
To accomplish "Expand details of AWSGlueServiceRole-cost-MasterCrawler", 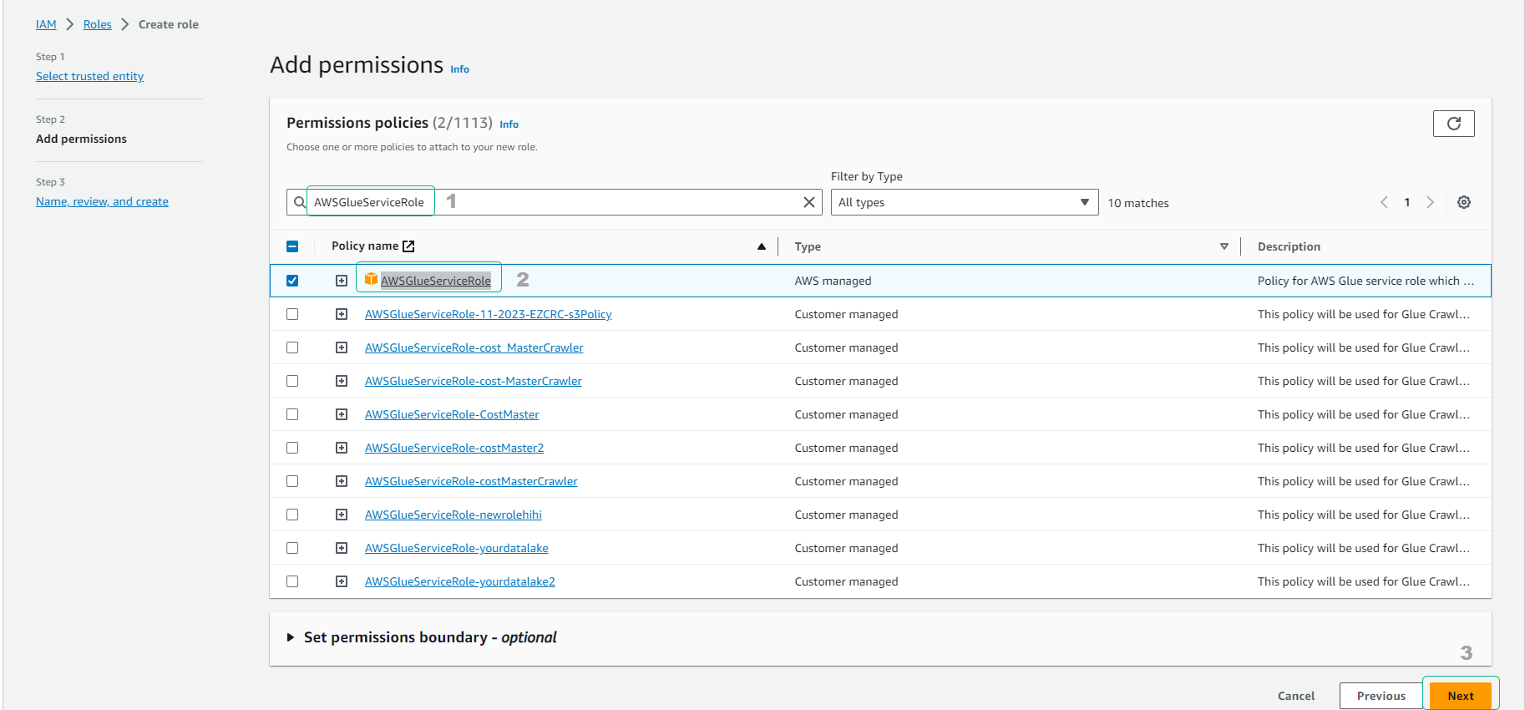I will click(342, 381).
